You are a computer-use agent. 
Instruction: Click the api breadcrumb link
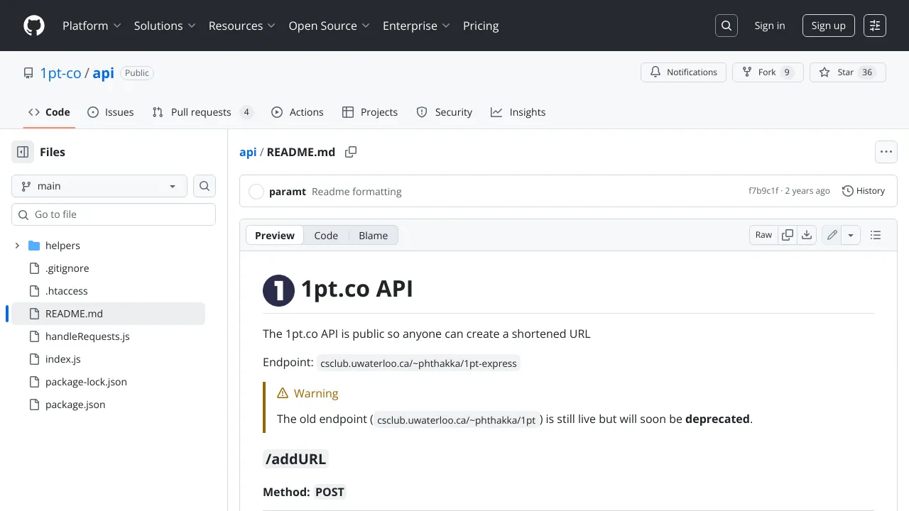pos(248,152)
